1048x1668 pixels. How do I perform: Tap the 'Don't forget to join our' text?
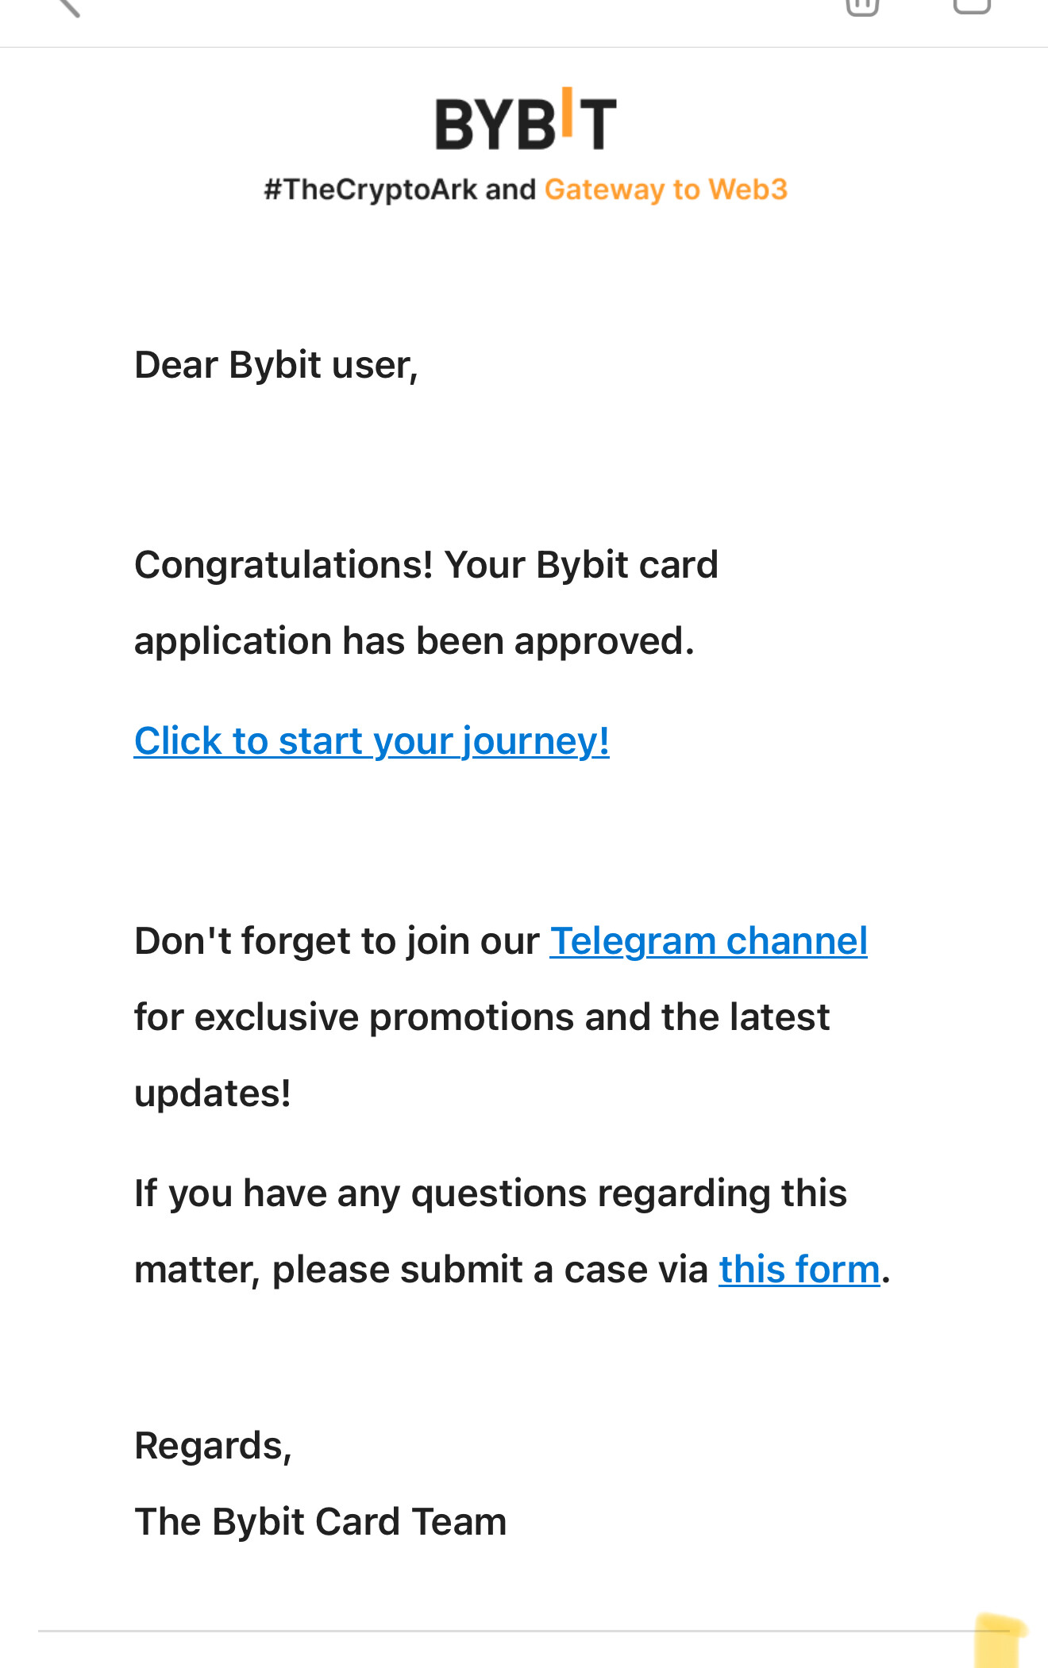337,941
